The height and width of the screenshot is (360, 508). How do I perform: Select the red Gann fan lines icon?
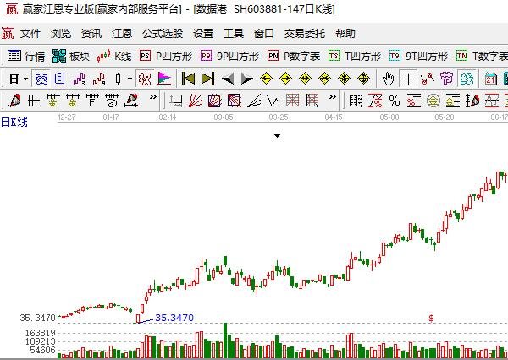click(196, 101)
